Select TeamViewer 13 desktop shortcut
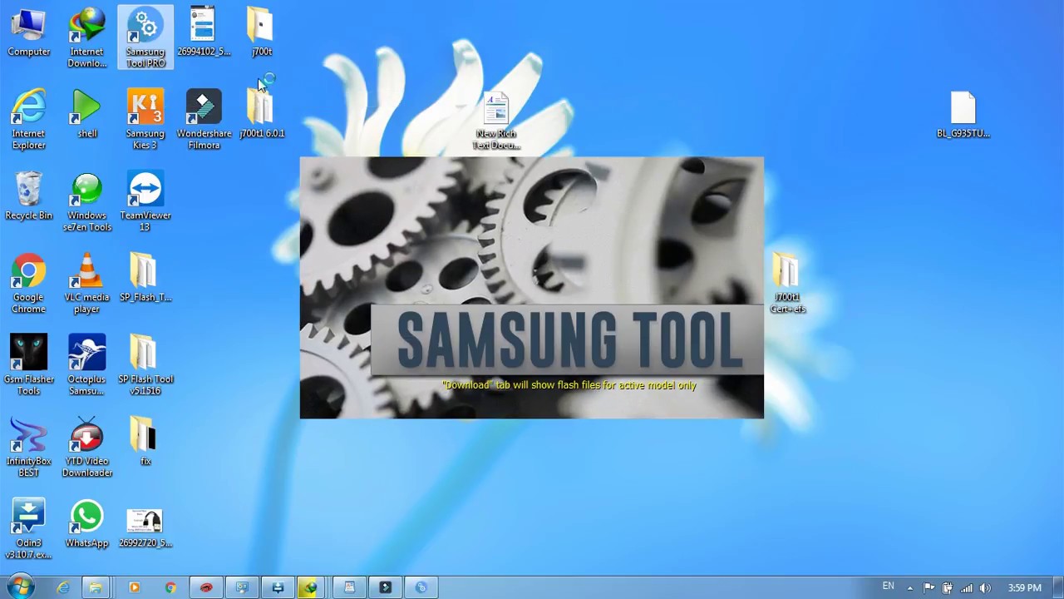1064x599 pixels. [x=145, y=202]
